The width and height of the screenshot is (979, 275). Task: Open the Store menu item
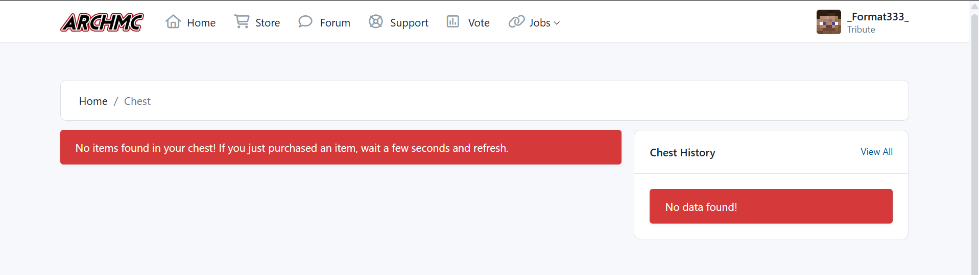coord(268,23)
